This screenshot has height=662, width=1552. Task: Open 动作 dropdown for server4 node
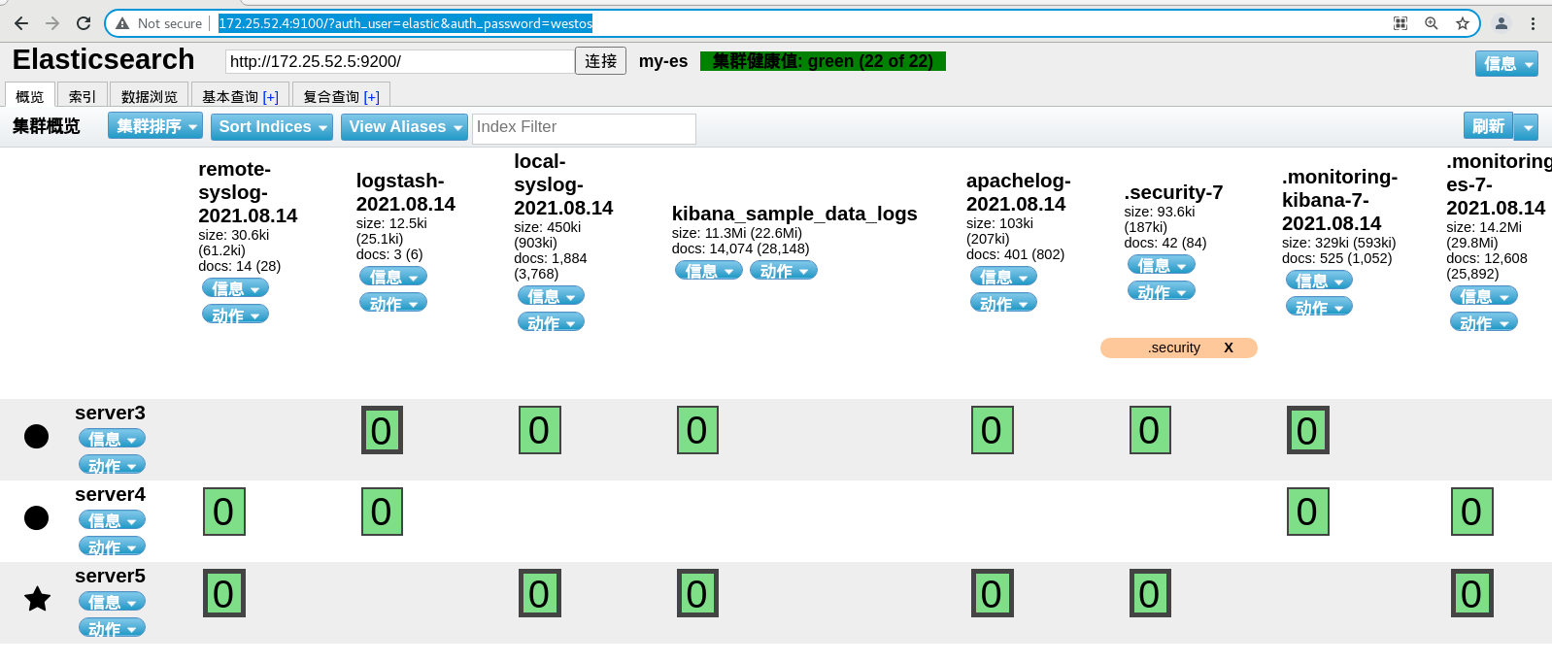pyautogui.click(x=112, y=546)
